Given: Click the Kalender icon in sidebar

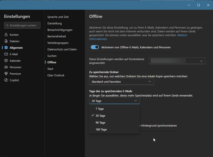Looking at the screenshot, I should click(x=6, y=61).
